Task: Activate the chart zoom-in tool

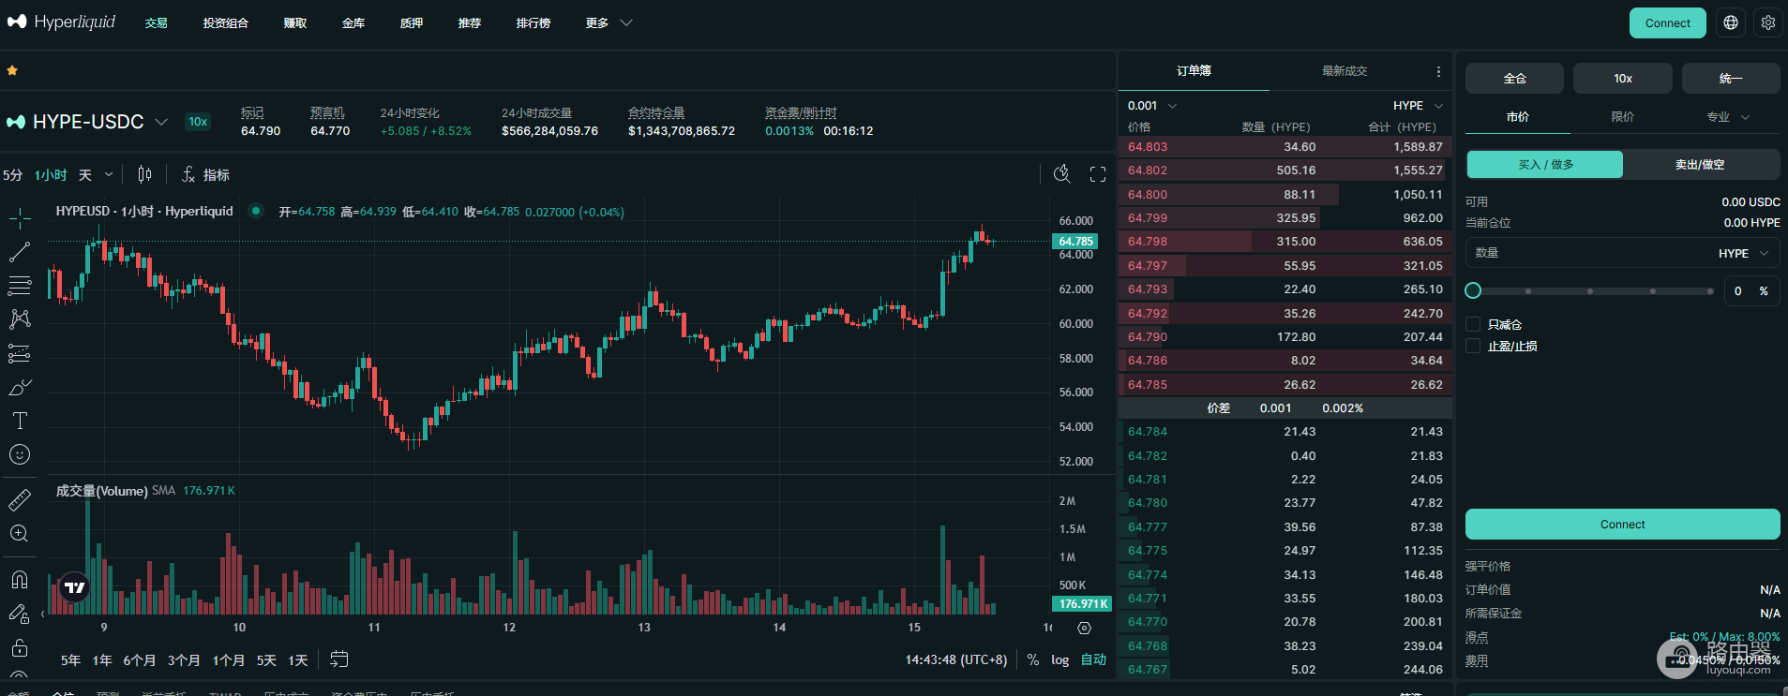Action: [20, 533]
